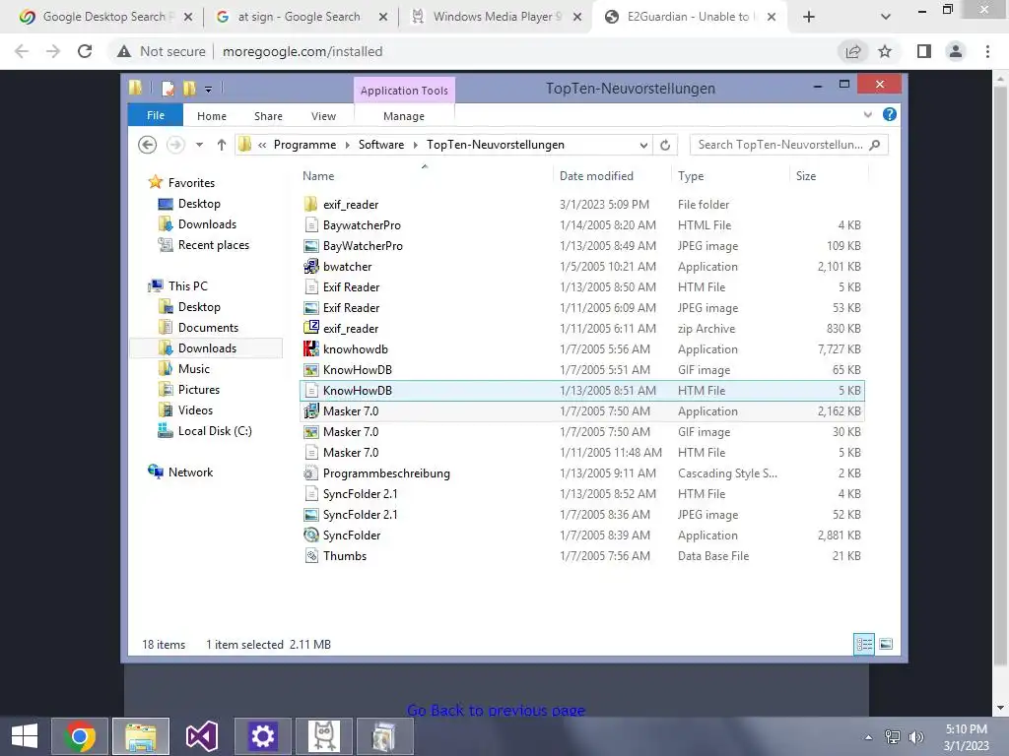This screenshot has width=1009, height=756.
Task: Select the exif_reader zip archive icon
Action: point(310,328)
